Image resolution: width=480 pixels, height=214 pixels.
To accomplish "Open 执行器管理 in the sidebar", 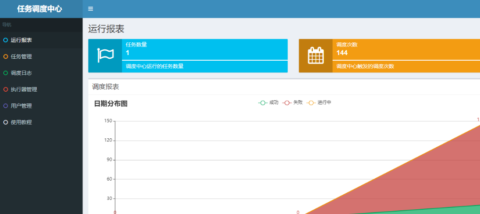I will click(x=41, y=89).
